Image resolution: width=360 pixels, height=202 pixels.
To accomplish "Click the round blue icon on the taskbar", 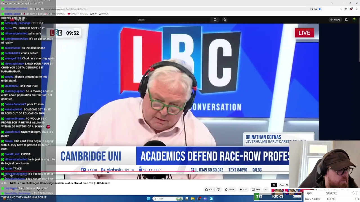I will pos(211,199).
